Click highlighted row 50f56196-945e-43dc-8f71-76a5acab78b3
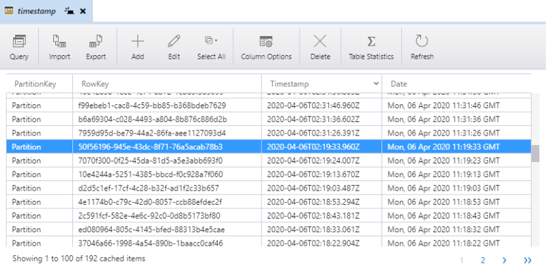The width and height of the screenshot is (546, 271). [x=269, y=146]
